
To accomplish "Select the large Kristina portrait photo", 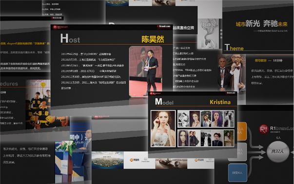I will tap(163, 129).
